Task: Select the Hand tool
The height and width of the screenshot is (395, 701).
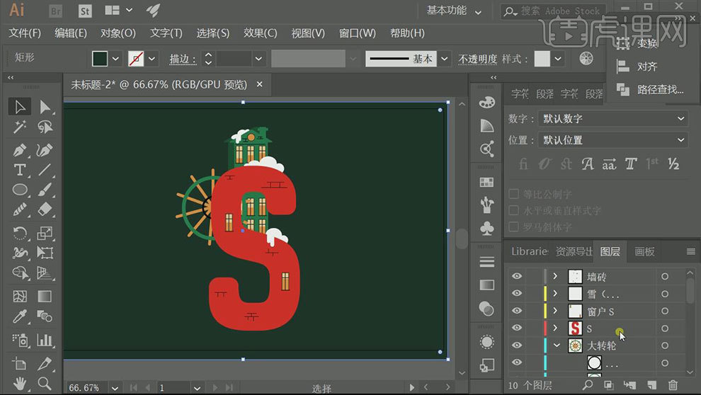Action: coord(20,384)
